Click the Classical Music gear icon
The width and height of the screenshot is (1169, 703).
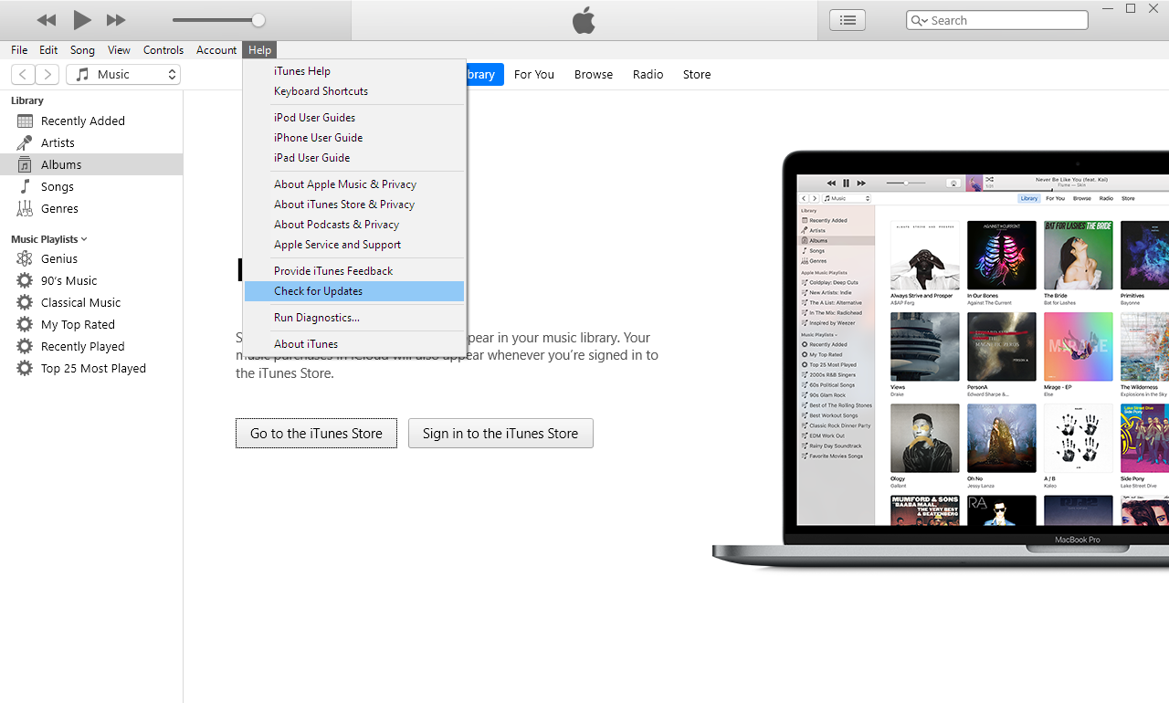25,302
